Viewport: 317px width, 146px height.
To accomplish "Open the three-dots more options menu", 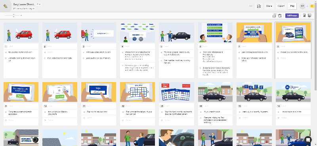I will point(251,6).
